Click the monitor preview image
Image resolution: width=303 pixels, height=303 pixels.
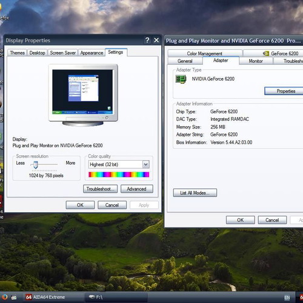click(x=83, y=95)
